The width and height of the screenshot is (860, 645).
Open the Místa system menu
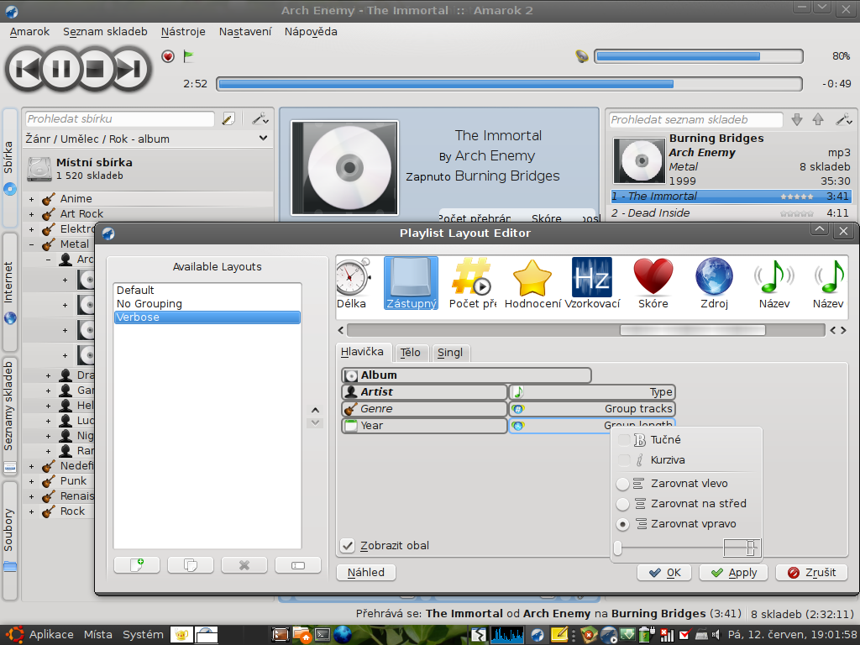(98, 635)
